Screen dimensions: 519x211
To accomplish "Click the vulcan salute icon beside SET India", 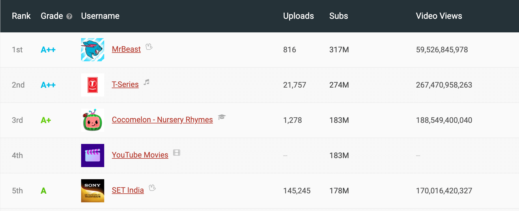I will click(x=152, y=188).
